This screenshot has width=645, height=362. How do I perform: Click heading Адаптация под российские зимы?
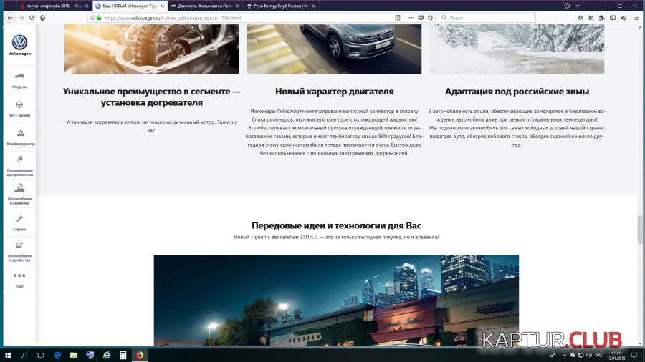[x=517, y=92]
